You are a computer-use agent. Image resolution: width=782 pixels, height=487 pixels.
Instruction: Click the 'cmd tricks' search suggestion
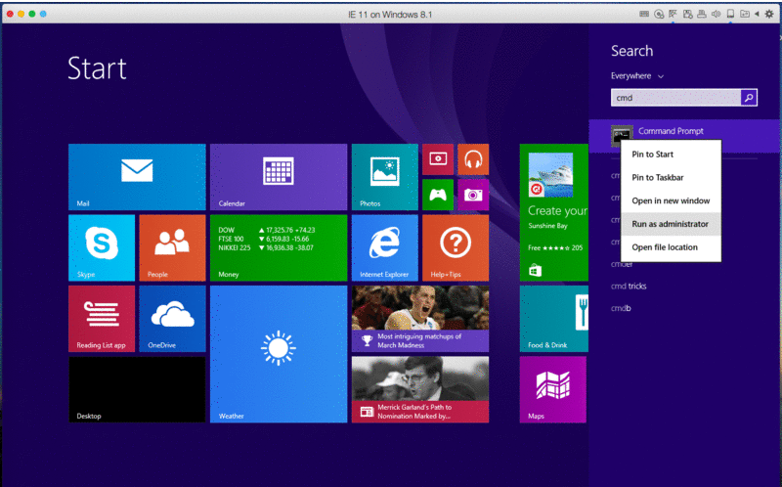629,286
